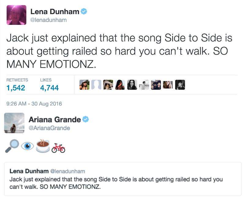Open the @ArianaGrande handle link
This screenshot has height=200, width=245.
[x=49, y=128]
